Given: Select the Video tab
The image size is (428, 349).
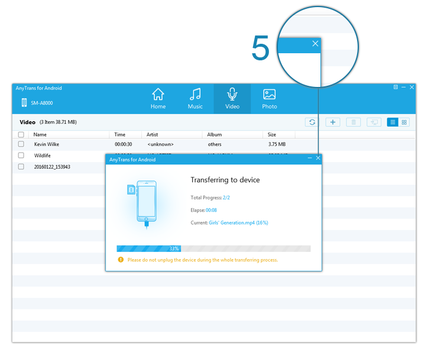Looking at the screenshot, I should tap(232, 99).
